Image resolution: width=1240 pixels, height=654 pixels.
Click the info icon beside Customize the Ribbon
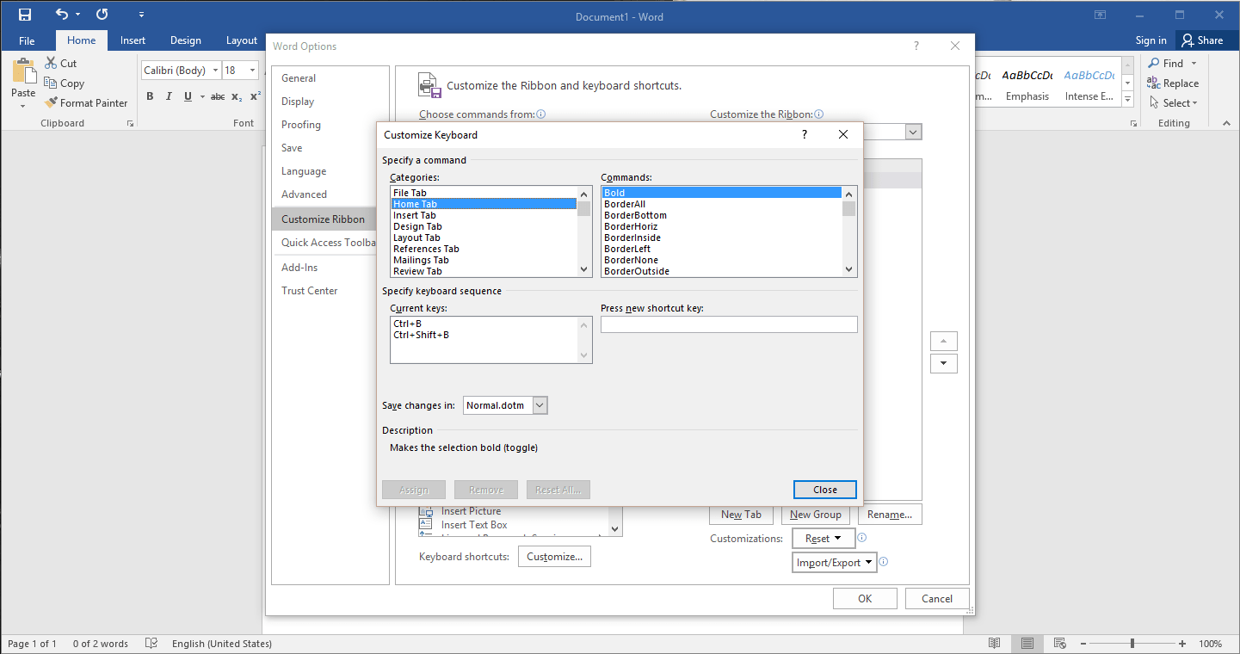(819, 114)
